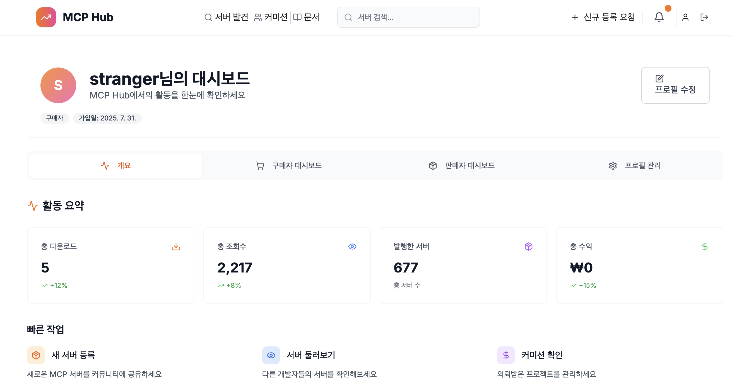Switch to the 개요 tab
Viewport: 732px width, 386px height.
(x=116, y=166)
